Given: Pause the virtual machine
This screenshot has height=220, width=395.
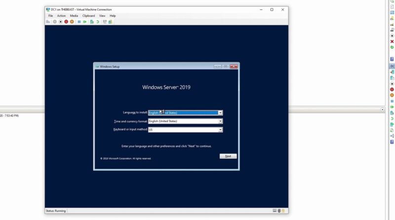Looking at the screenshot, I should [x=79, y=22].
